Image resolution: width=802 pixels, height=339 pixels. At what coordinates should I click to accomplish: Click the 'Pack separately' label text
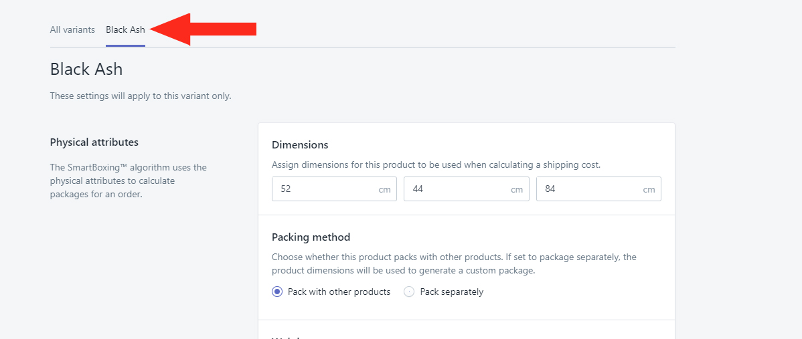pos(451,292)
